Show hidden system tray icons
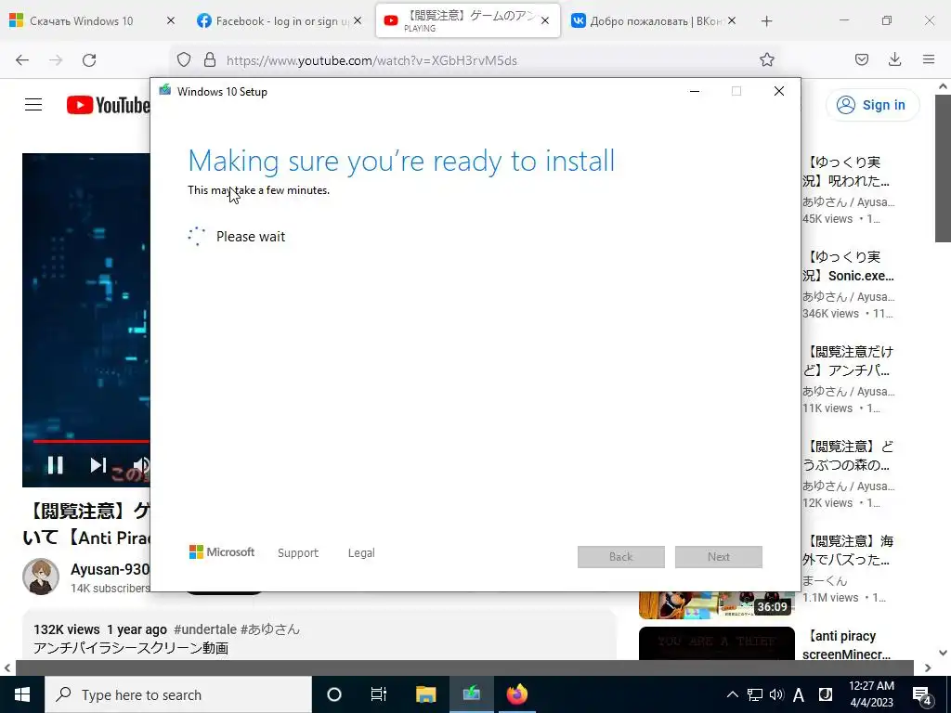The width and height of the screenshot is (951, 713). tap(732, 694)
